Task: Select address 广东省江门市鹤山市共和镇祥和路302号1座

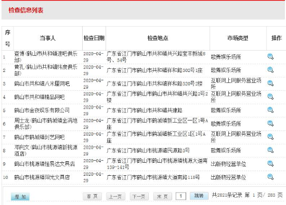Action: pyautogui.click(x=154, y=70)
